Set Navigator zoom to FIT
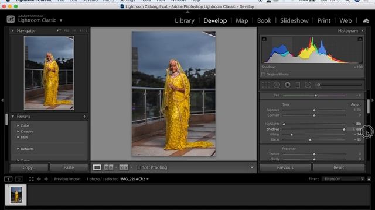 (59, 31)
